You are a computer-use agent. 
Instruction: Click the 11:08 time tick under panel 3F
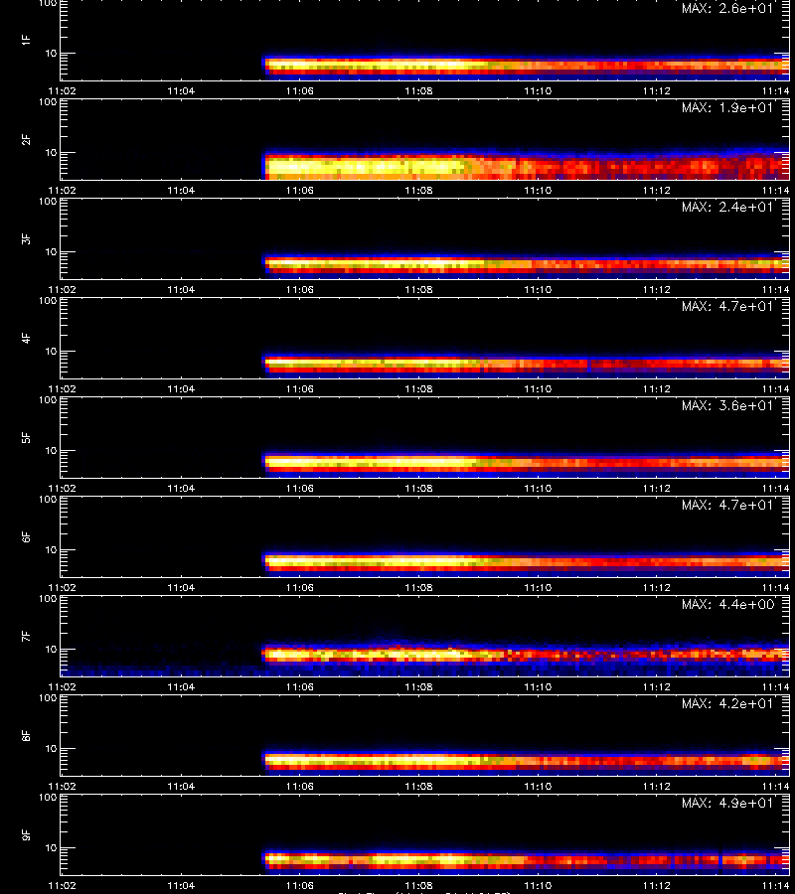point(418,290)
